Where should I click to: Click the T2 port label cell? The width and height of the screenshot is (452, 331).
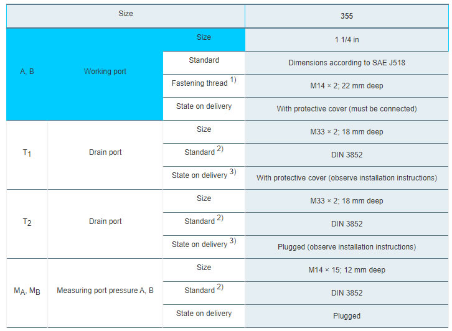coord(27,222)
